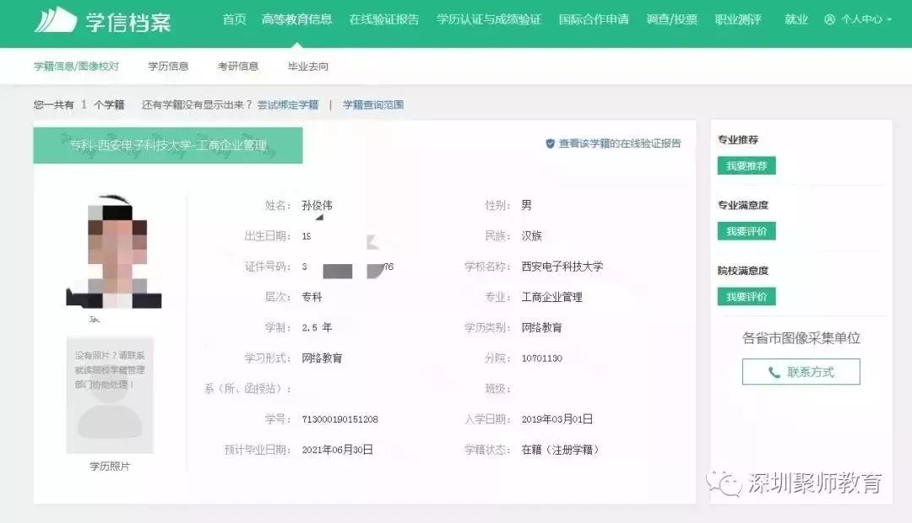The height and width of the screenshot is (523, 912).
Task: Click the 各省市图像采集单位 heading
Action: tap(801, 337)
